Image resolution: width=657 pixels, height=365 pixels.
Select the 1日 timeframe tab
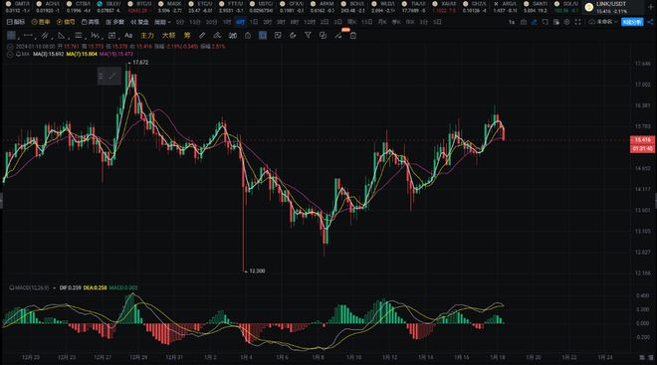254,22
